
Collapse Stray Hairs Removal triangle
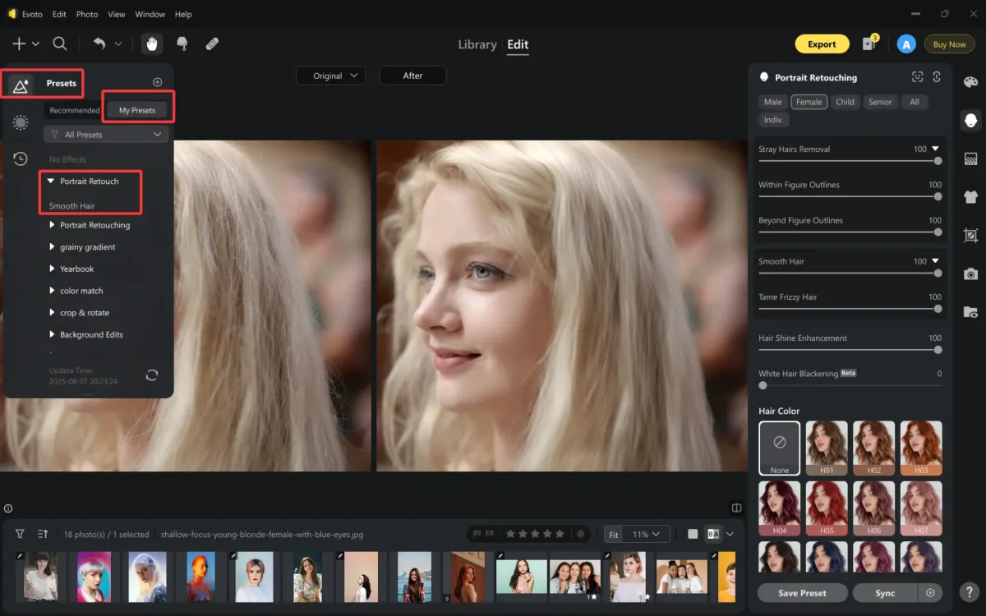pos(935,149)
